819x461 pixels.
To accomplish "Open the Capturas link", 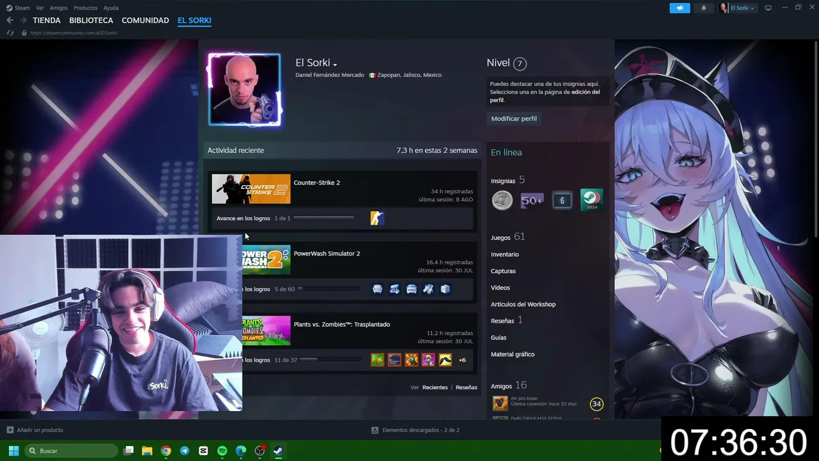I will click(503, 271).
